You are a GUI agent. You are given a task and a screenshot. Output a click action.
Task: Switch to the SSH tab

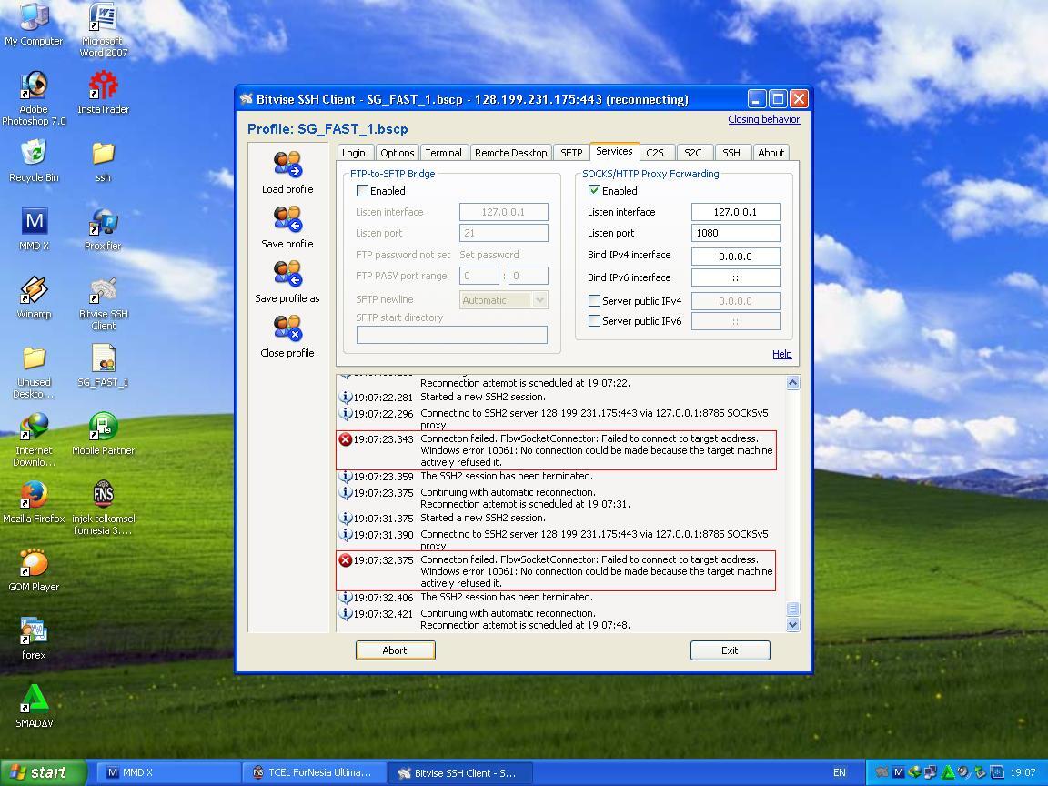click(731, 153)
